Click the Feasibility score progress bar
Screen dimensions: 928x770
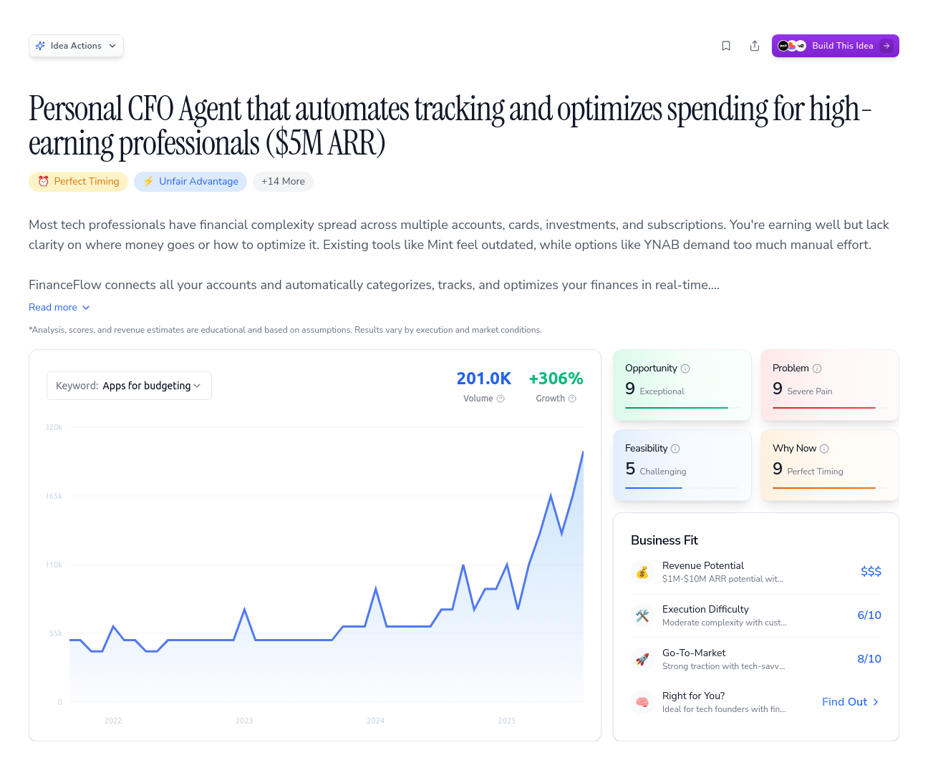click(682, 488)
